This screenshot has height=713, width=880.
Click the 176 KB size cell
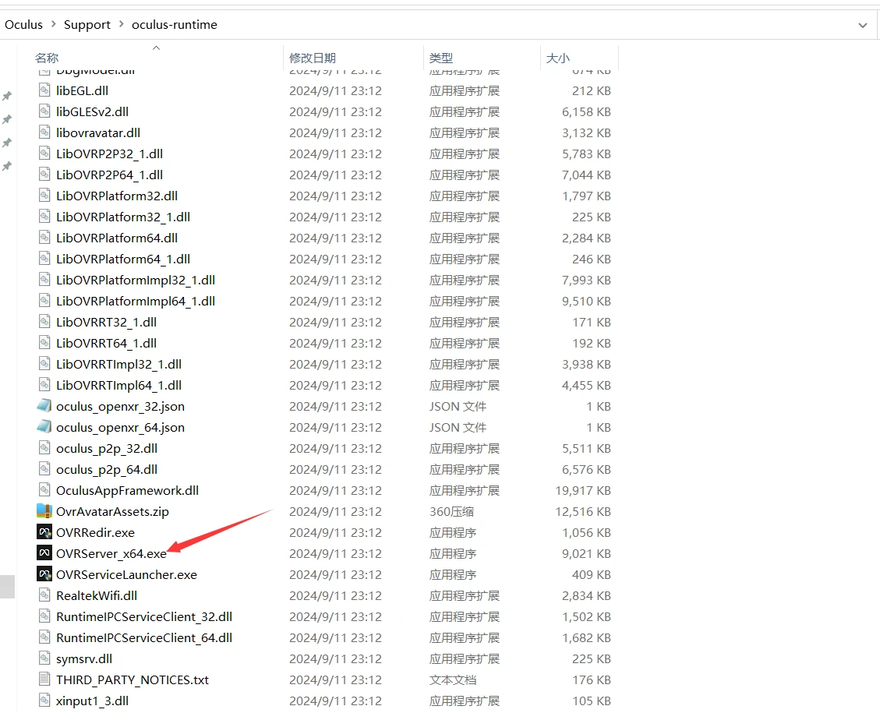coord(591,680)
